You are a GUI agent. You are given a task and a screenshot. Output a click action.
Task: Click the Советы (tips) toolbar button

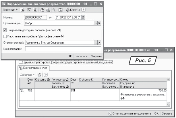[x=74, y=10]
